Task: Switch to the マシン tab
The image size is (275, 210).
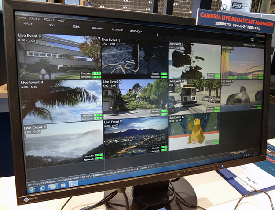Action: [52, 25]
